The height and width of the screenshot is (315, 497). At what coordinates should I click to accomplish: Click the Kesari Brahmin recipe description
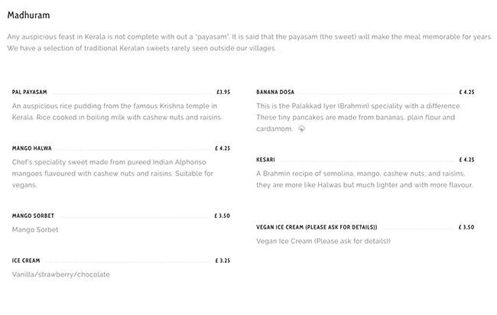pyautogui.click(x=364, y=180)
